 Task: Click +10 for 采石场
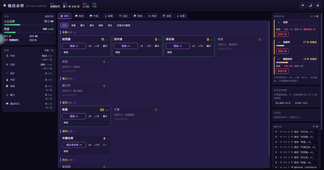tap(201, 46)
